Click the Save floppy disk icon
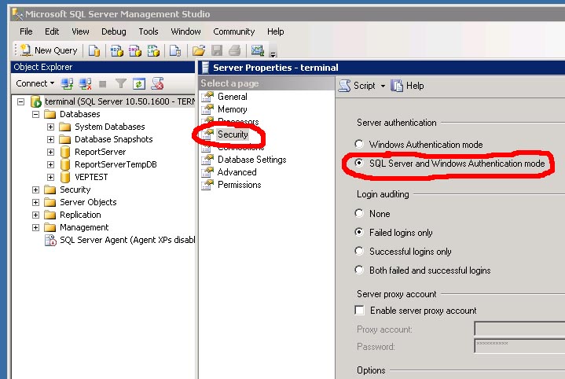The height and width of the screenshot is (379, 565). [217, 50]
